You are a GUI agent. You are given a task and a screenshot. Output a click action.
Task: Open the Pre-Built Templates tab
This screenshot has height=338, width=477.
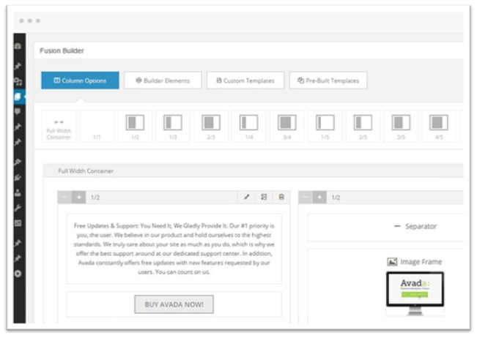(x=328, y=80)
